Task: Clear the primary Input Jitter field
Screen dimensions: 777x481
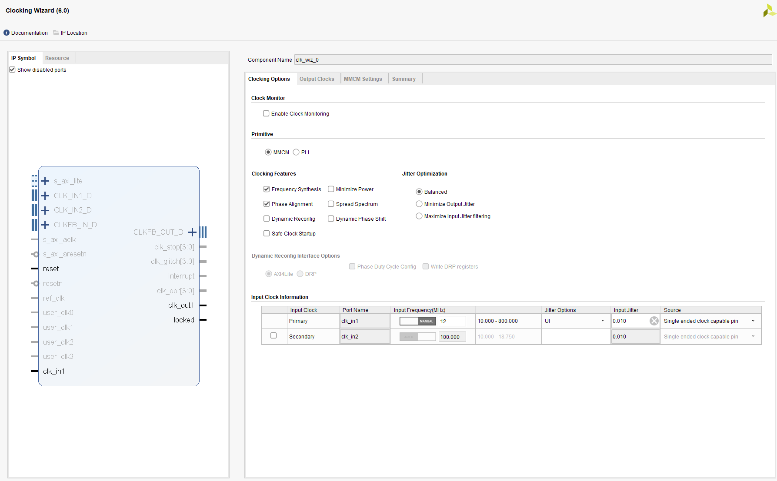Action: [654, 321]
